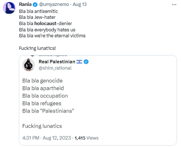The image size is (181, 147).
Task: Open the 4:31 PM Aug 12, 2023 timestamp
Action: click(x=47, y=138)
